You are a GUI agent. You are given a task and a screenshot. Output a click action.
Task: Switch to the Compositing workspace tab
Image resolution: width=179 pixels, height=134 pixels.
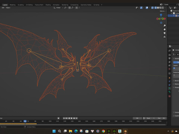(74, 5)
